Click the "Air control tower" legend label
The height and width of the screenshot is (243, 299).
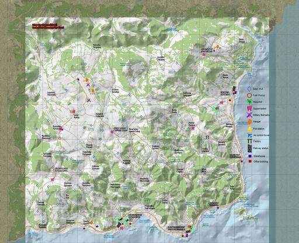pos(261,135)
